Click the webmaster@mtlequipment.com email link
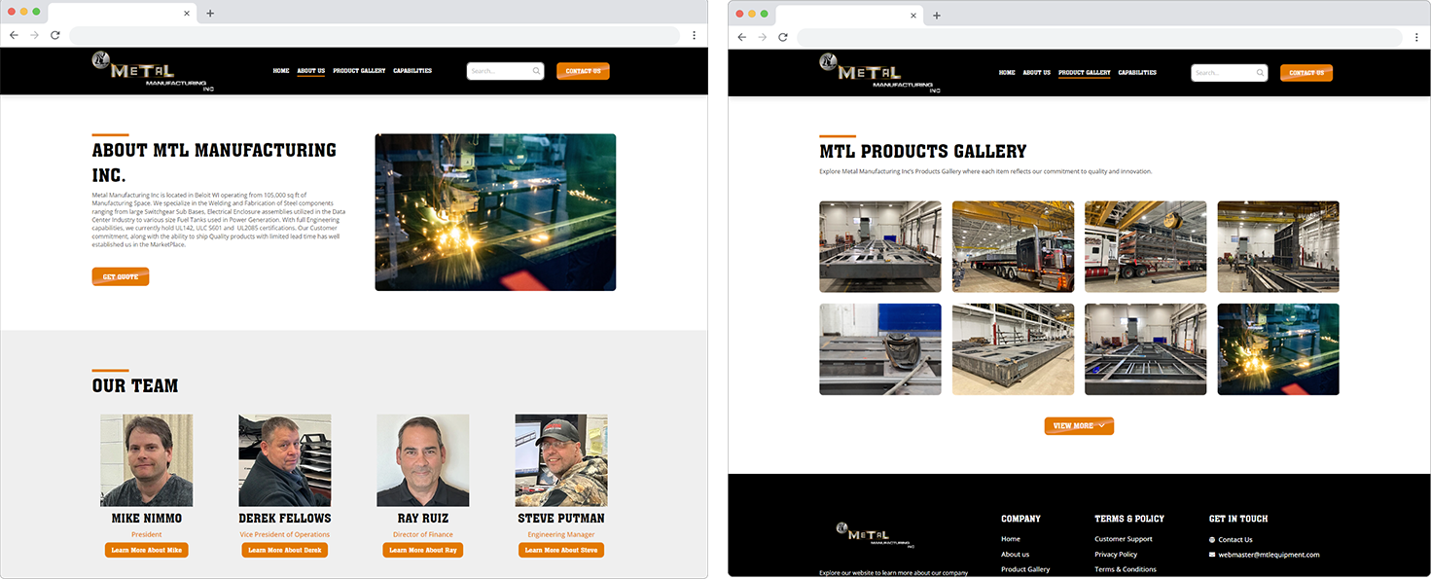The height and width of the screenshot is (579, 1431). (1270, 555)
